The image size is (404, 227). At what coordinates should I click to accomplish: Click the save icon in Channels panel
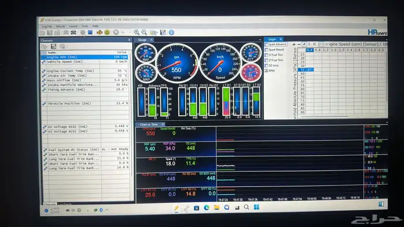pyautogui.click(x=54, y=46)
